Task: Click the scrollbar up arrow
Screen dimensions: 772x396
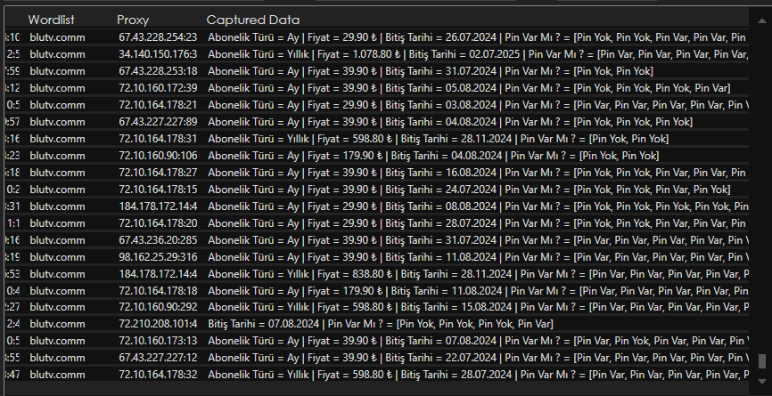Action: click(761, 20)
